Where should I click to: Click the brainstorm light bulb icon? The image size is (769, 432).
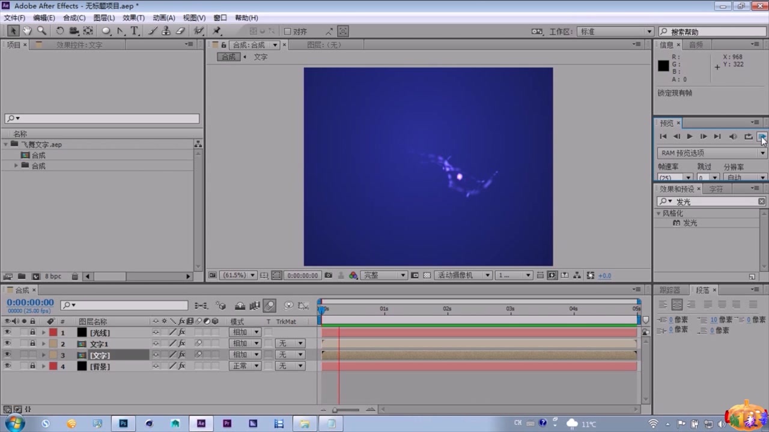(288, 305)
